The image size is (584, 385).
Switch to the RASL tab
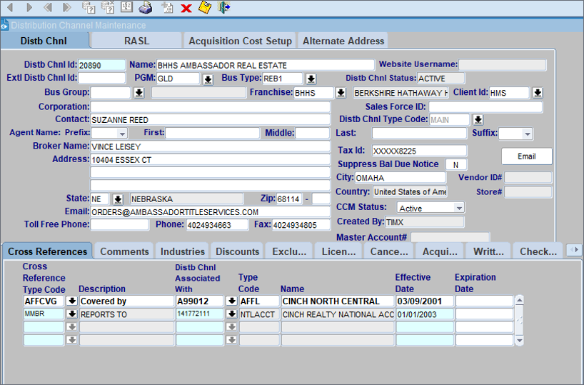click(136, 41)
